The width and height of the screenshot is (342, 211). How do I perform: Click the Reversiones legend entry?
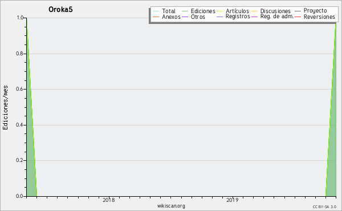pyautogui.click(x=315, y=17)
